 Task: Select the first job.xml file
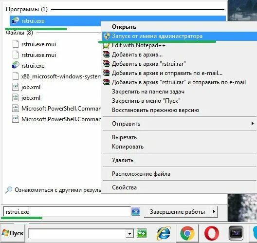pos(31,87)
